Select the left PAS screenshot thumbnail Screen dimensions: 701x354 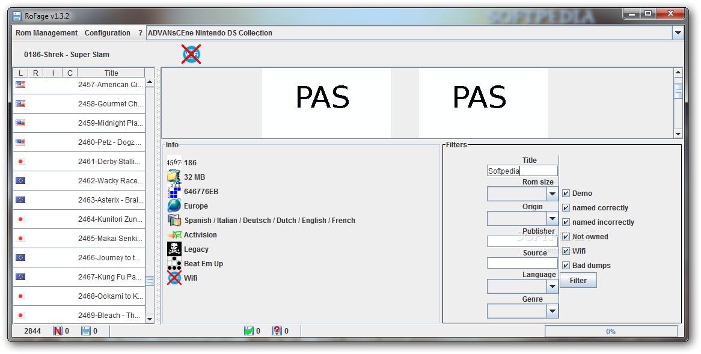(x=326, y=103)
